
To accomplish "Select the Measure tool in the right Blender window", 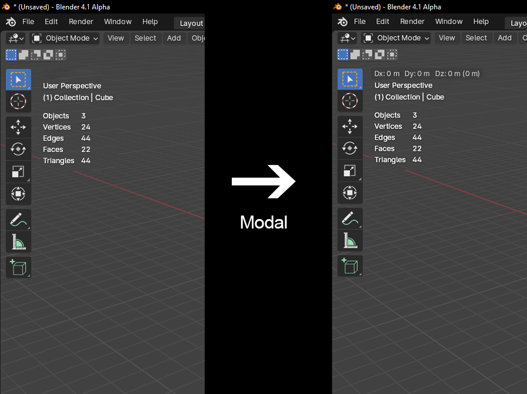I will pos(350,240).
